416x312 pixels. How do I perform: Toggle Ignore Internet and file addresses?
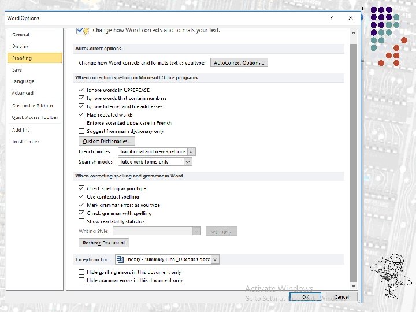pos(81,106)
